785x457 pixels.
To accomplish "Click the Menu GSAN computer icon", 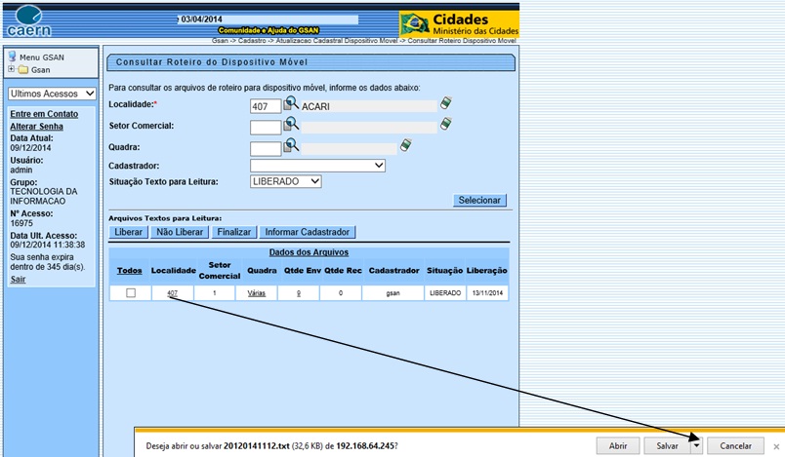I will pos(12,57).
